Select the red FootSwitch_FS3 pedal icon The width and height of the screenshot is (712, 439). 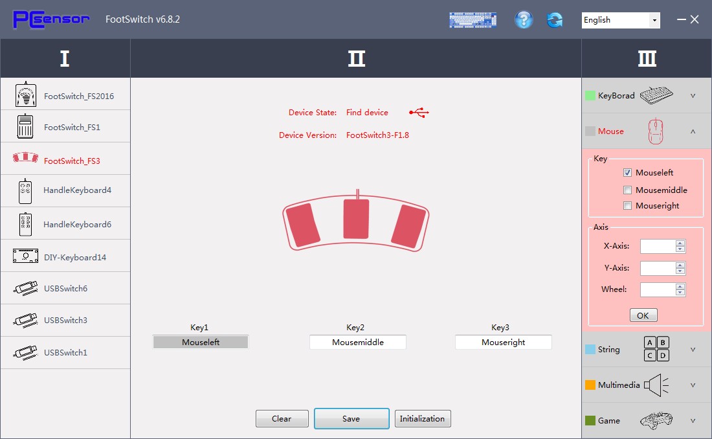[25, 158]
